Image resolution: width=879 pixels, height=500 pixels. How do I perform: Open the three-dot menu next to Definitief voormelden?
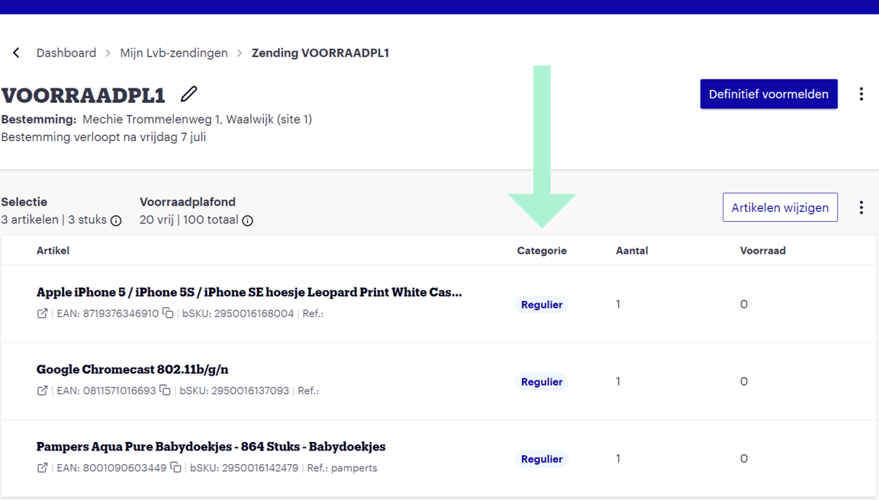[861, 94]
